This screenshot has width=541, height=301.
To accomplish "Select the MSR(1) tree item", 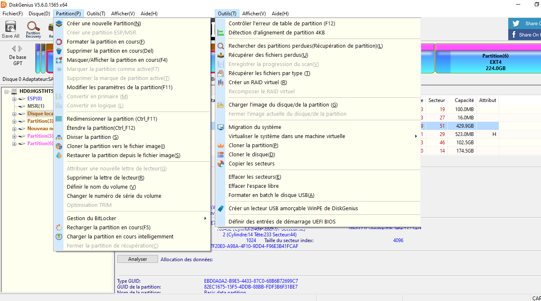I will point(36,106).
